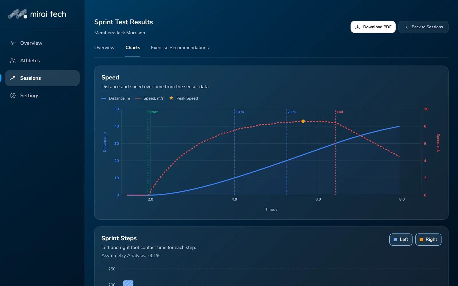Click the Settings gear icon in sidebar
458x286 pixels.
click(x=13, y=96)
